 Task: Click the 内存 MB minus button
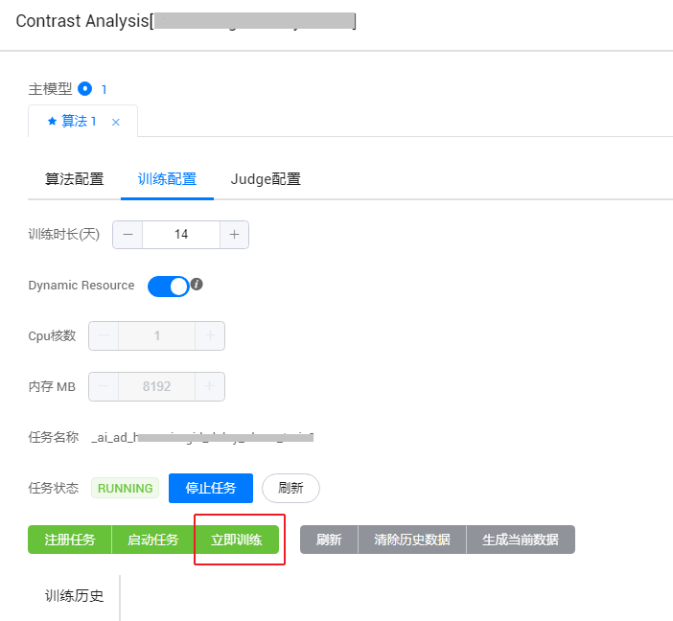104,386
